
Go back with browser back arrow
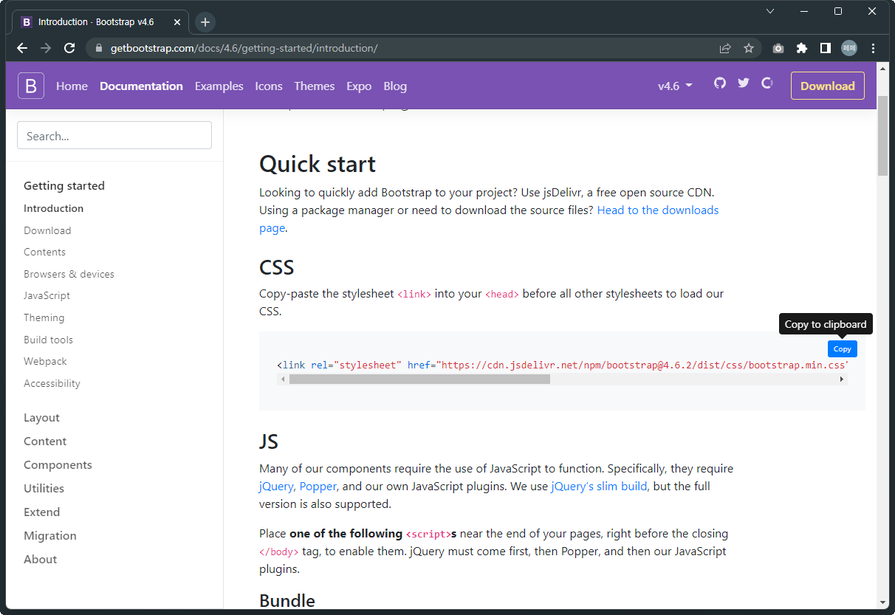point(22,48)
